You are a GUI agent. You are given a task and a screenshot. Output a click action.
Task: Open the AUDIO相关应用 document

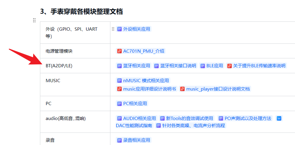(139, 118)
